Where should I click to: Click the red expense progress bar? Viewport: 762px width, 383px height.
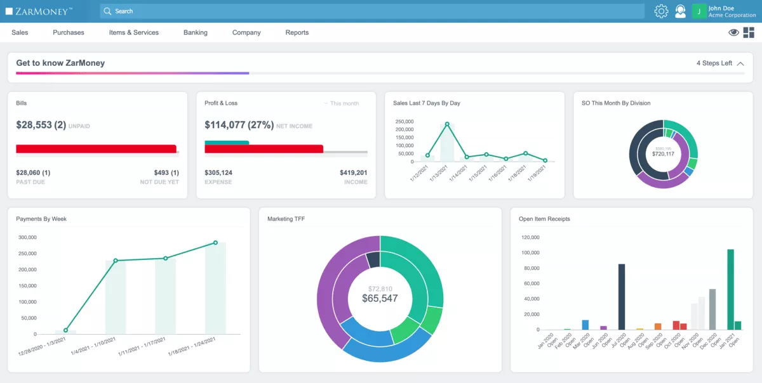pos(264,149)
